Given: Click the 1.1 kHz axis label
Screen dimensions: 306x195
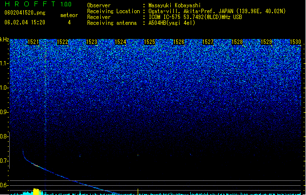Looking at the screenshot, I should [4, 63].
